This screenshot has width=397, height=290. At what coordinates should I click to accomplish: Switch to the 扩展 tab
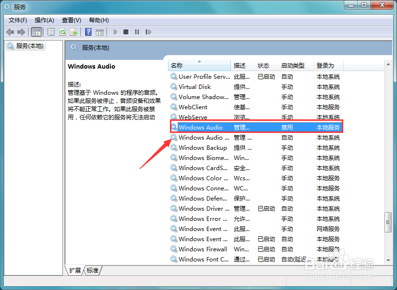[75, 270]
